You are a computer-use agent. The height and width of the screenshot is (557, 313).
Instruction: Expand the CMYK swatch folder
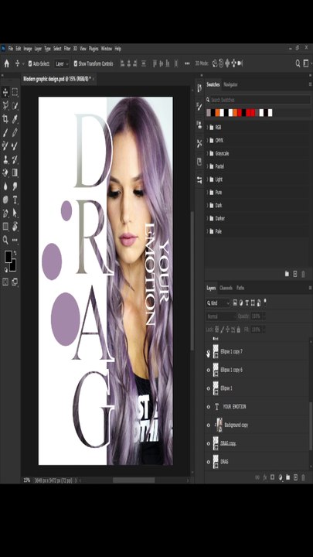[x=208, y=140]
